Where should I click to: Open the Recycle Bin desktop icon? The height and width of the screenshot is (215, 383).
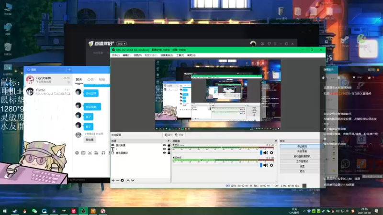[x=8, y=49]
